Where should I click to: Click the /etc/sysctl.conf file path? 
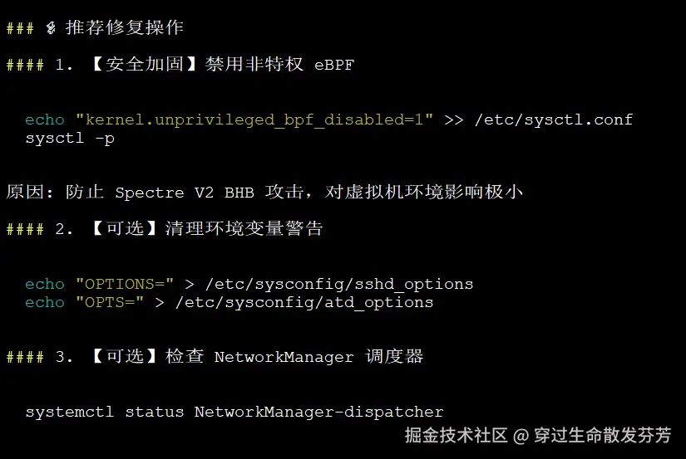point(553,120)
